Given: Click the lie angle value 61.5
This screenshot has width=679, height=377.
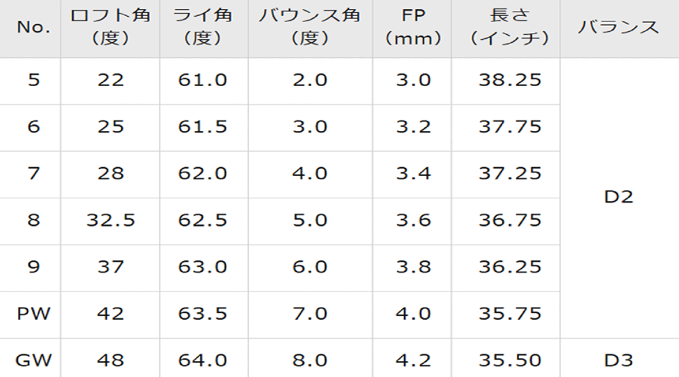Looking at the screenshot, I should pyautogui.click(x=202, y=126).
